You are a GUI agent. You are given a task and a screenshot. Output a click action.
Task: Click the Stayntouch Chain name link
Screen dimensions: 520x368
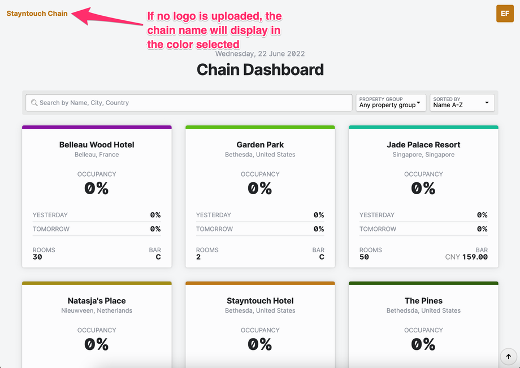pyautogui.click(x=37, y=14)
